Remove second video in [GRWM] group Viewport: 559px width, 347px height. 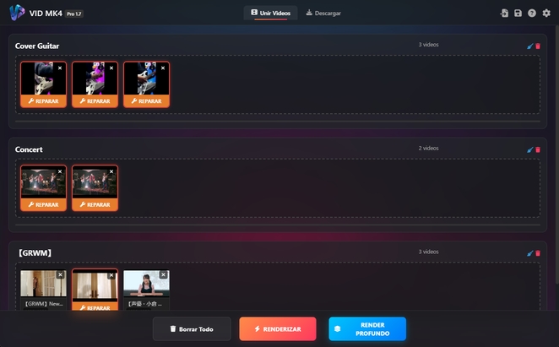click(x=111, y=275)
